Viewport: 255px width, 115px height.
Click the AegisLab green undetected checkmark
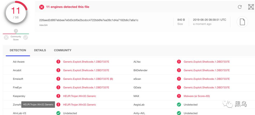tap(179, 104)
